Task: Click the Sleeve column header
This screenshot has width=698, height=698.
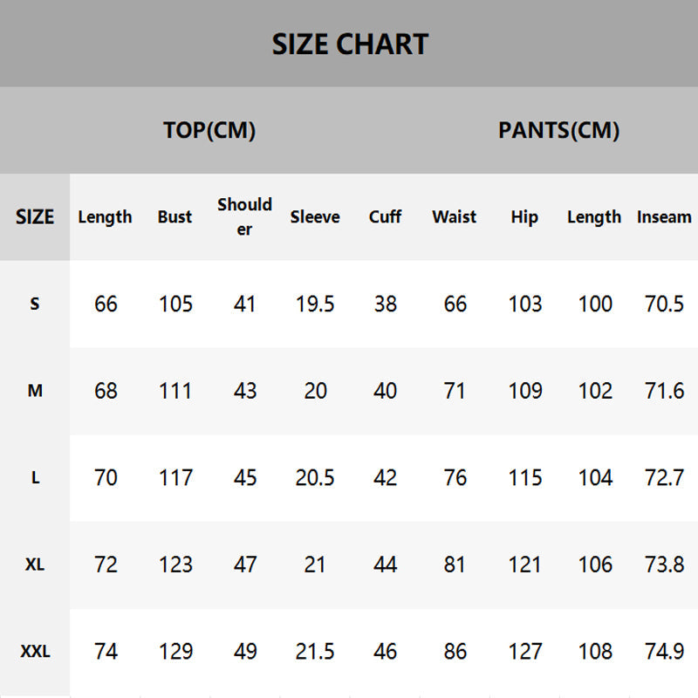Action: click(315, 216)
